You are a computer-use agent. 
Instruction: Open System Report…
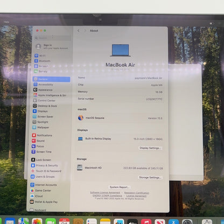[120, 187]
